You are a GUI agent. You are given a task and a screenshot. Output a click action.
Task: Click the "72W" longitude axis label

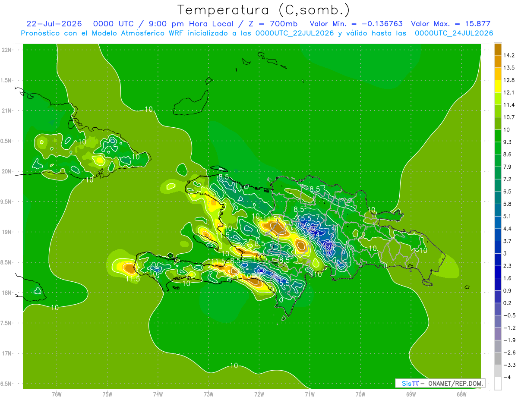coord(259,394)
